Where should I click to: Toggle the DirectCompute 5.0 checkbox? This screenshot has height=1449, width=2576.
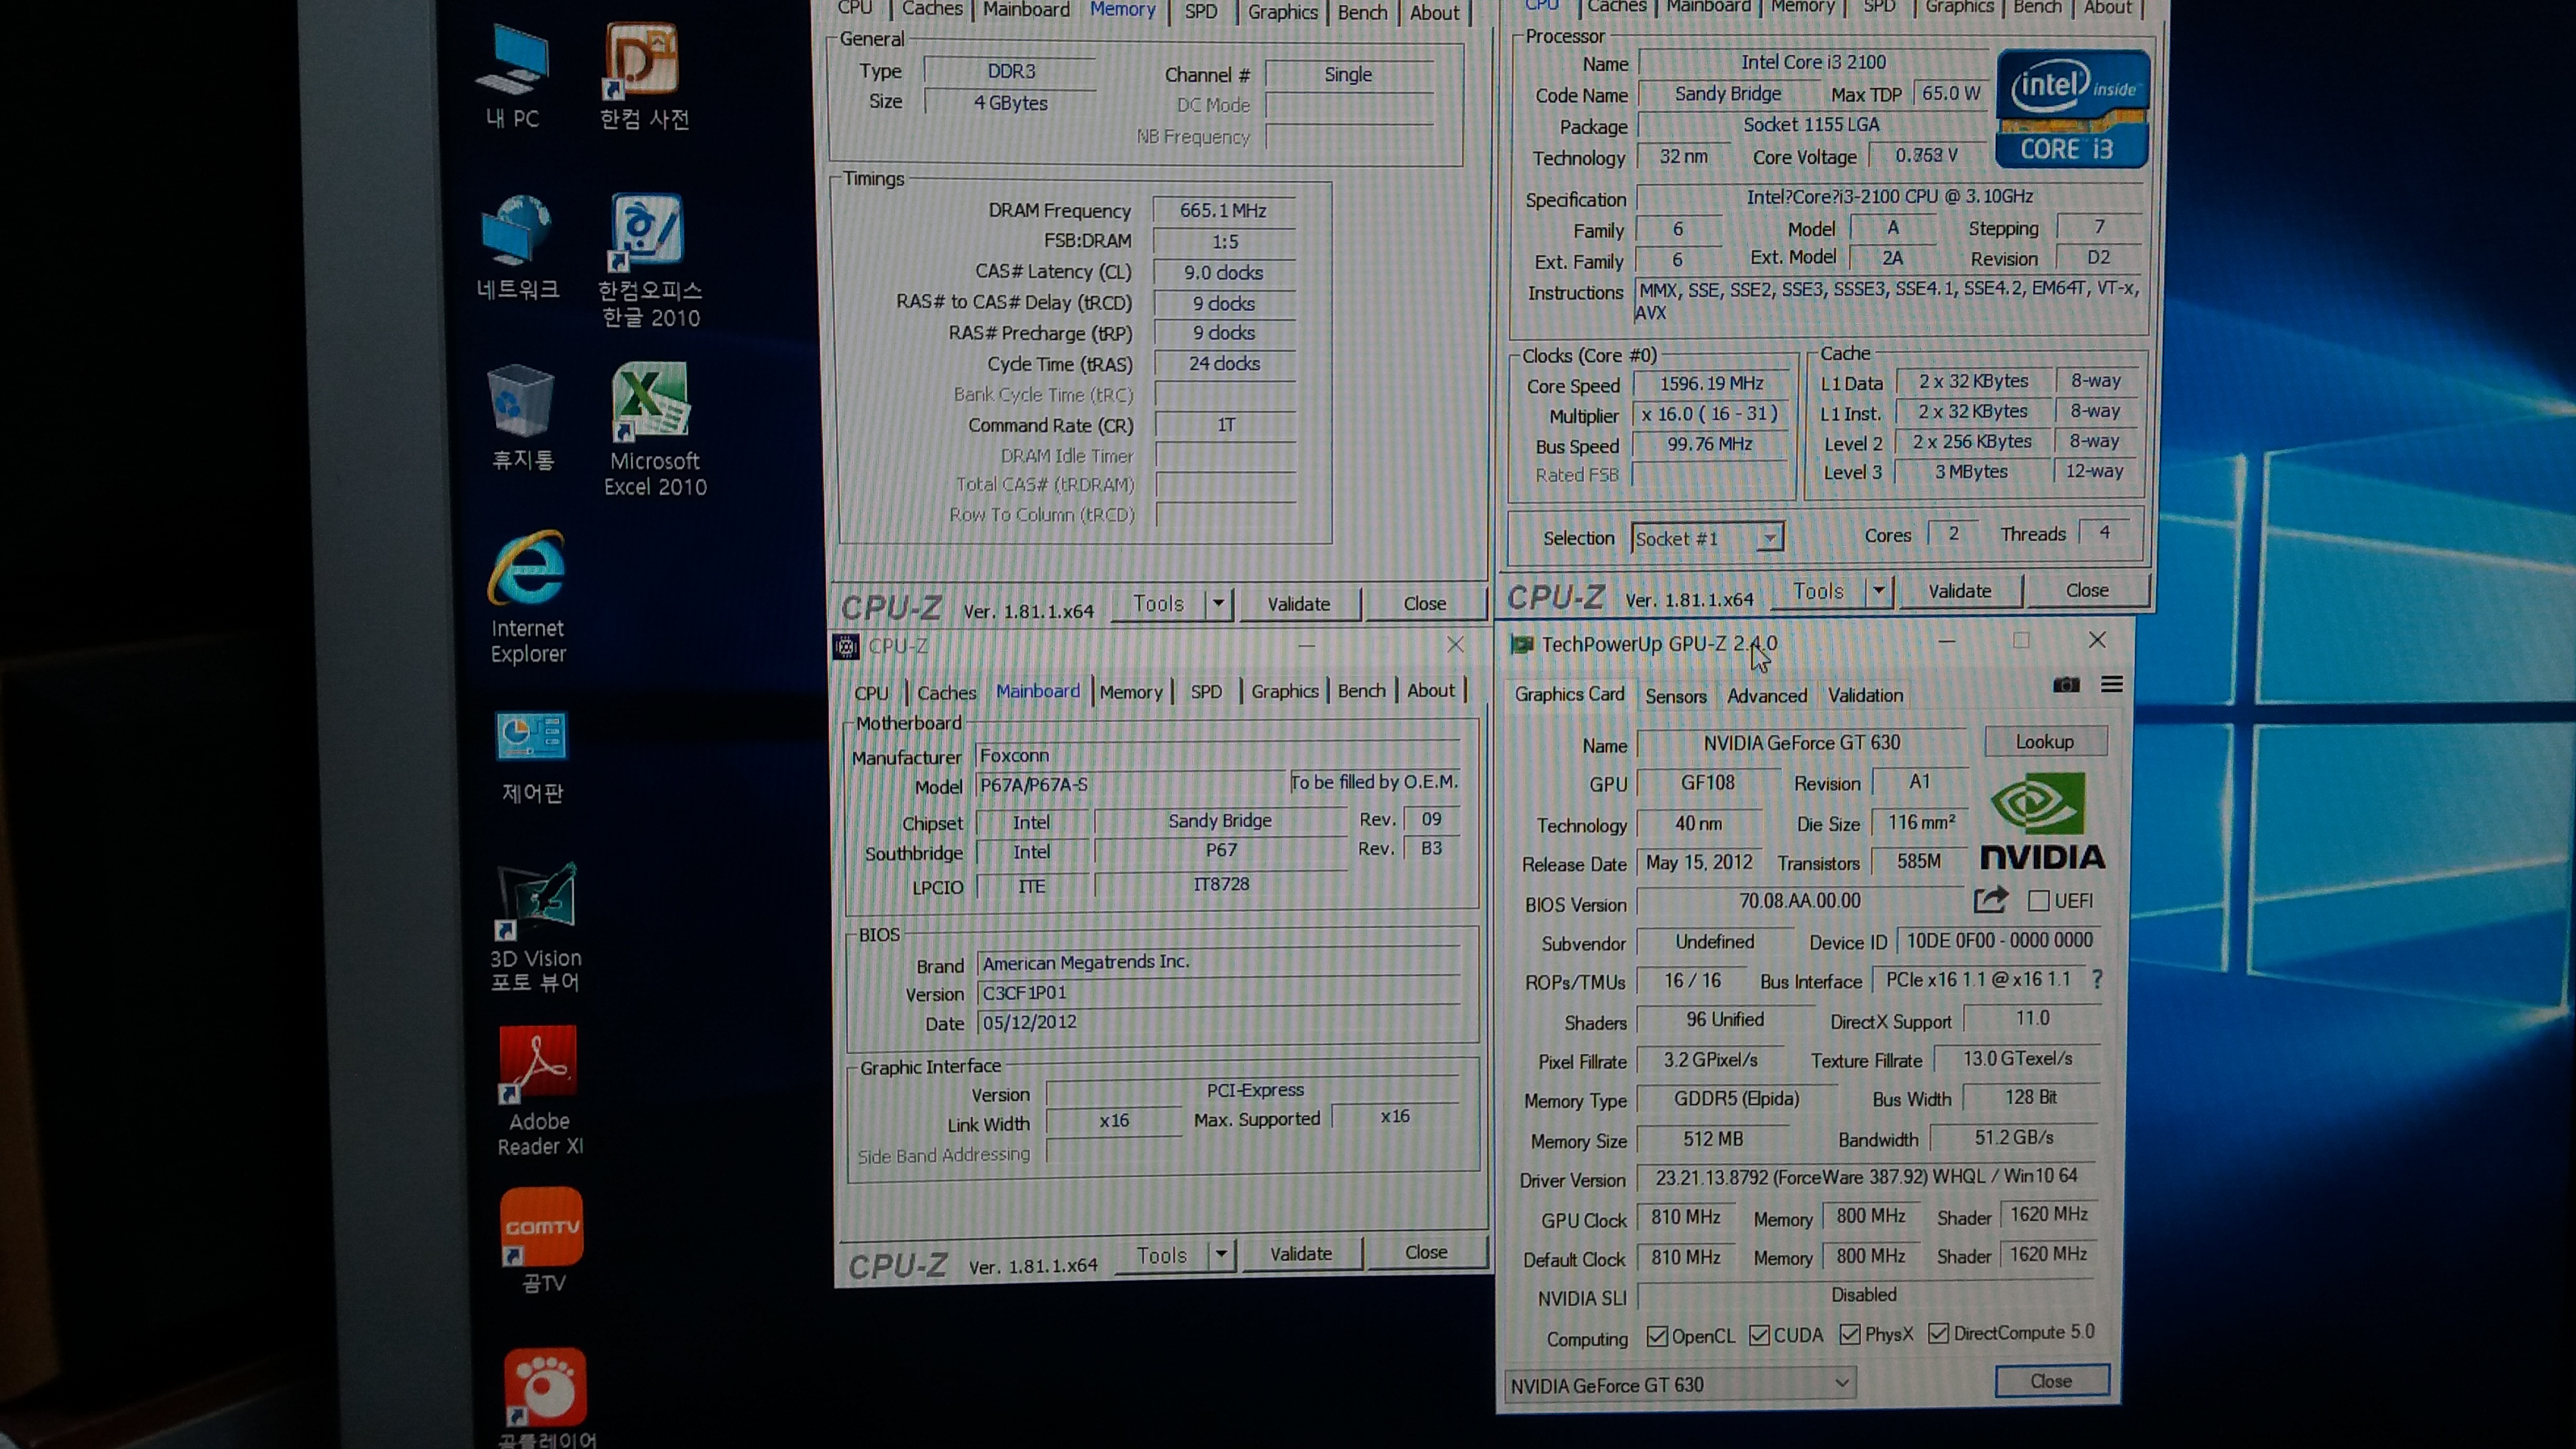tap(1938, 1333)
